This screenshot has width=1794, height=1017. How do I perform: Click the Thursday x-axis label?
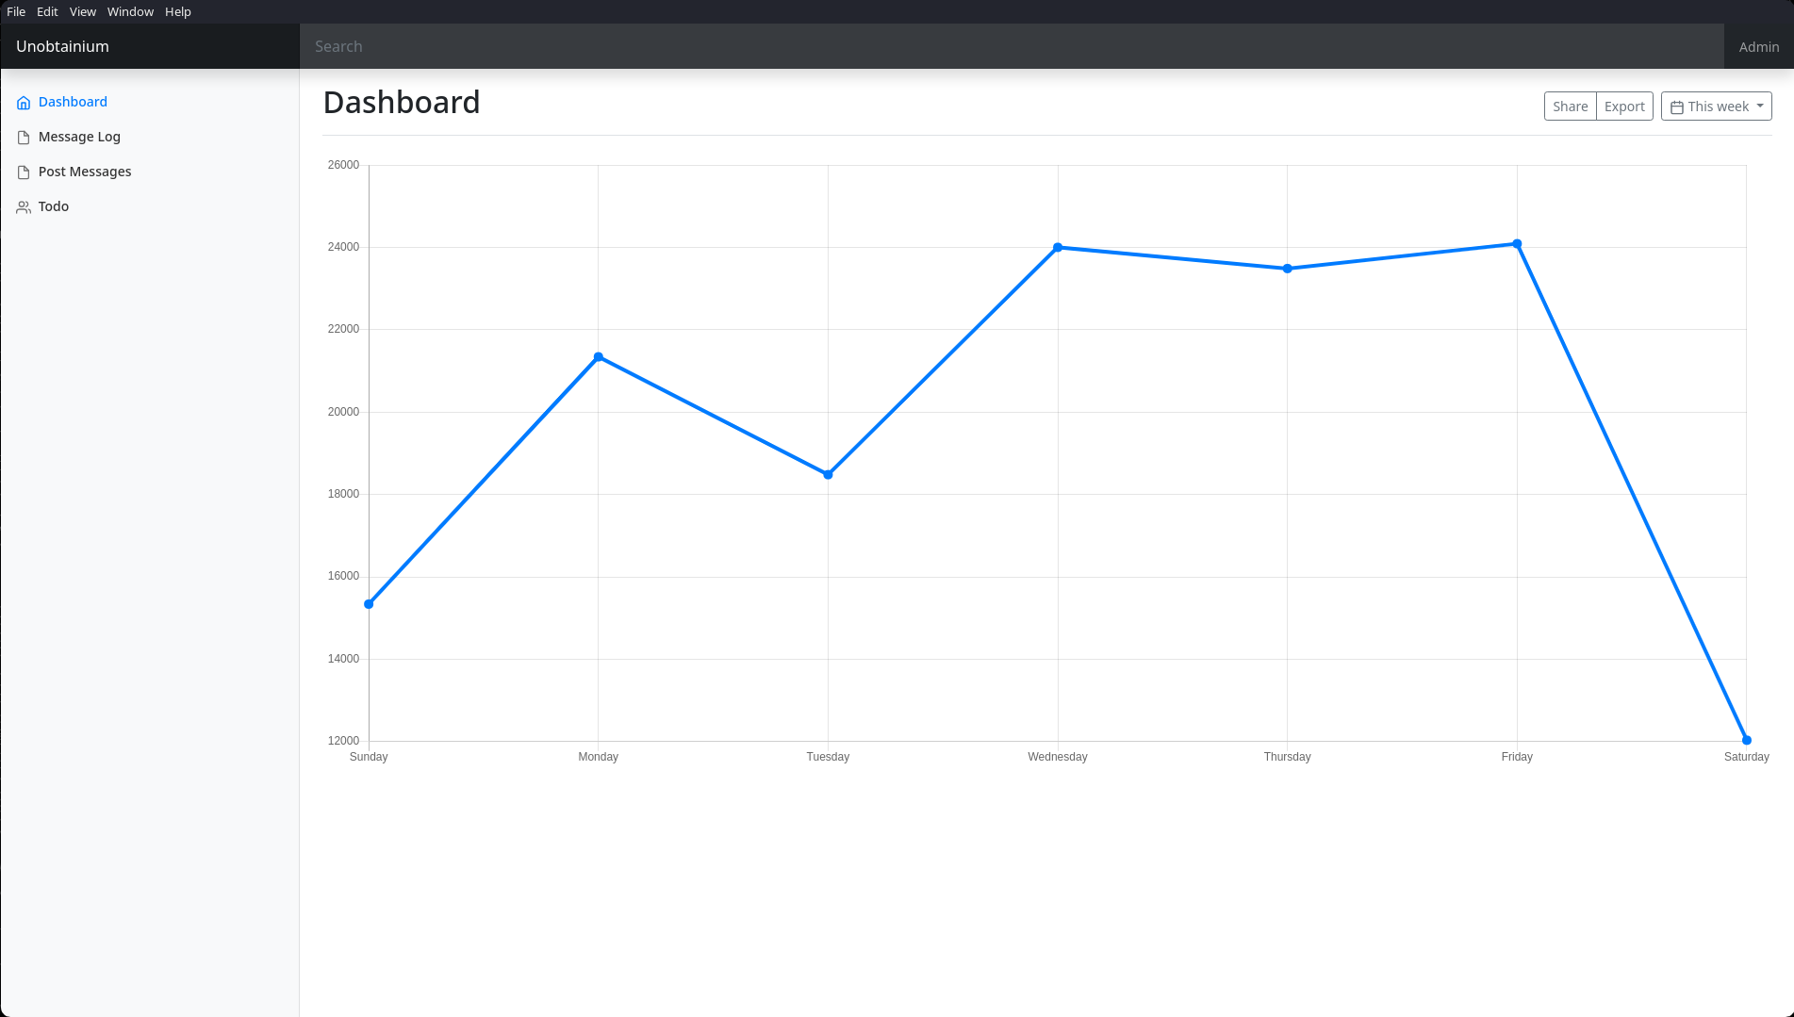tap(1288, 757)
